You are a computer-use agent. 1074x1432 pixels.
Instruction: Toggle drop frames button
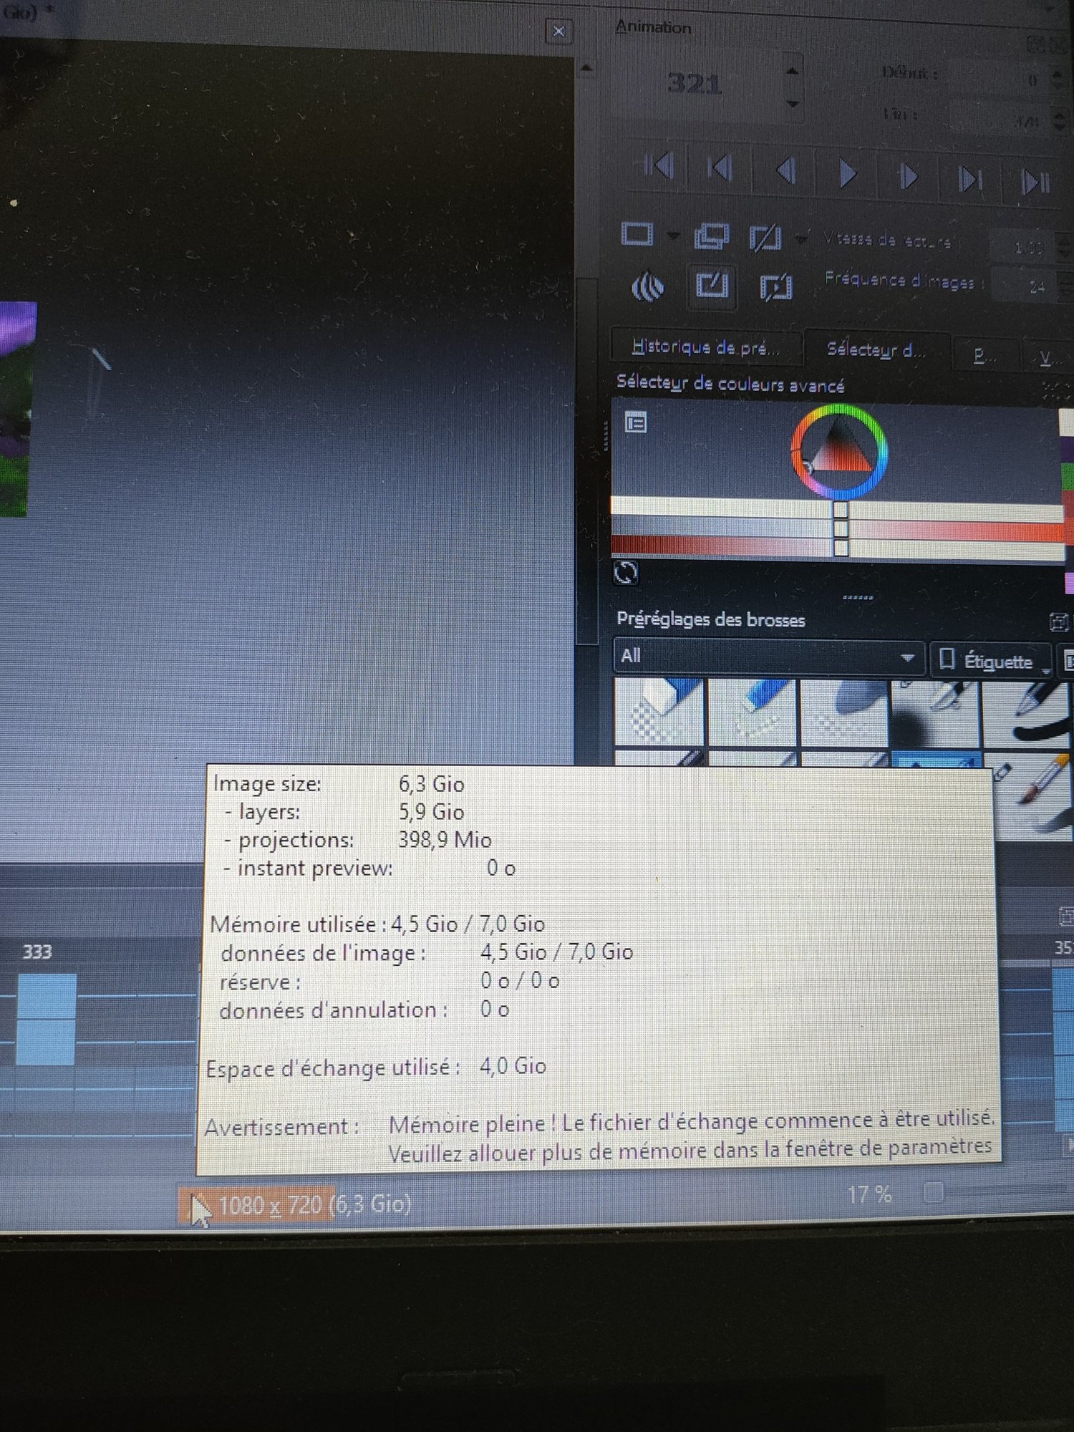(x=775, y=288)
